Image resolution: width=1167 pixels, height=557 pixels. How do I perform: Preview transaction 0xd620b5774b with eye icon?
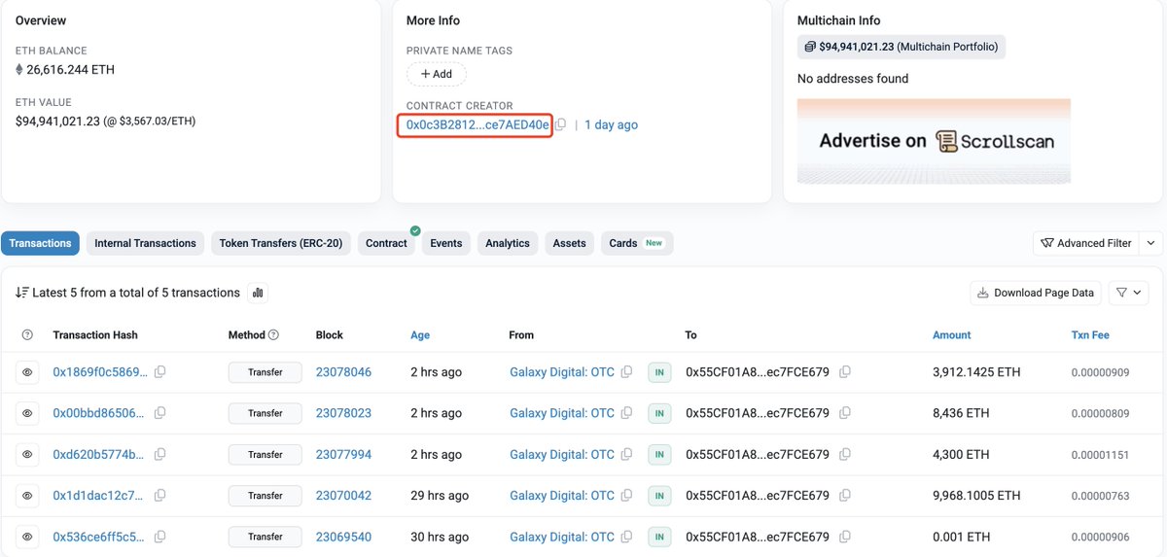tap(27, 454)
